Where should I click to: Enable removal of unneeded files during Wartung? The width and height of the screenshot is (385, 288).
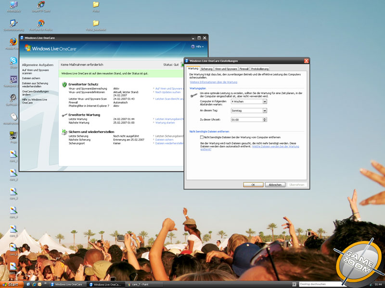tap(202, 137)
